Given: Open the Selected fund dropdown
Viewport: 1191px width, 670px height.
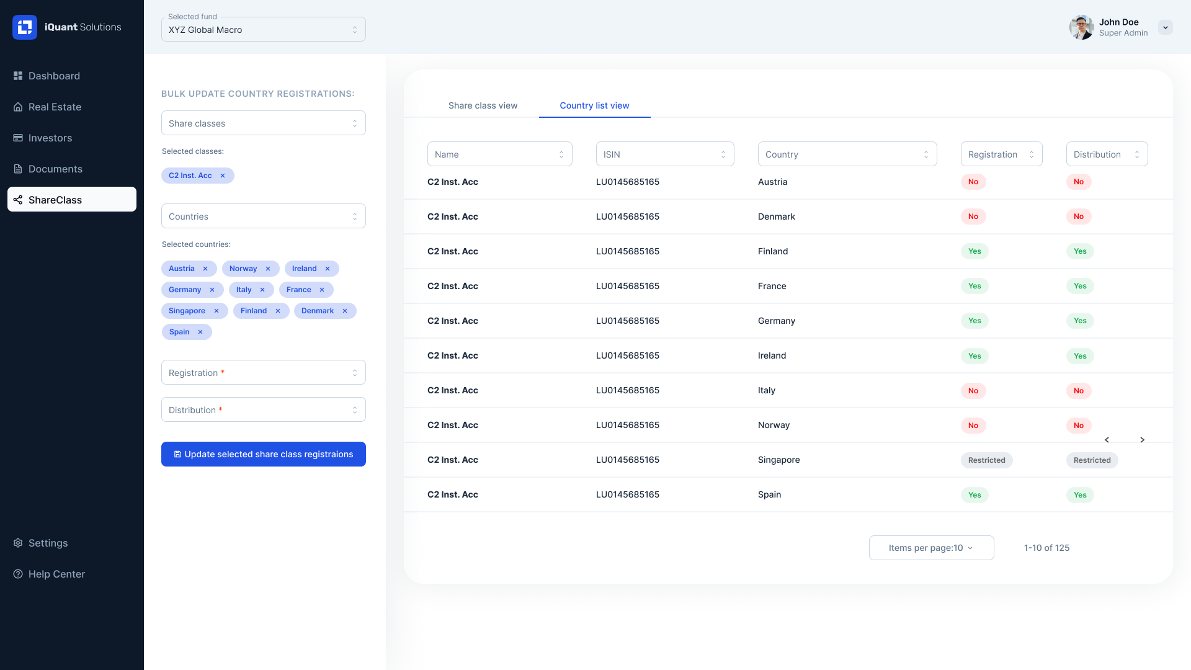Looking at the screenshot, I should pos(264,29).
